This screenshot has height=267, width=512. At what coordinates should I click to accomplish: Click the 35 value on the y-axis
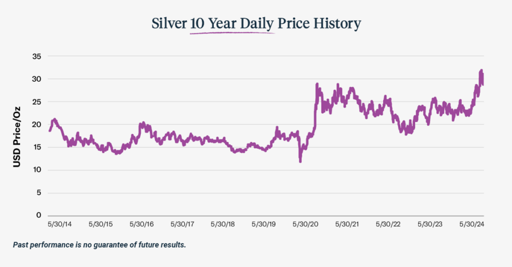point(36,56)
